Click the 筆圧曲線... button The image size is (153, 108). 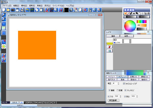pyautogui.click(x=114, y=100)
